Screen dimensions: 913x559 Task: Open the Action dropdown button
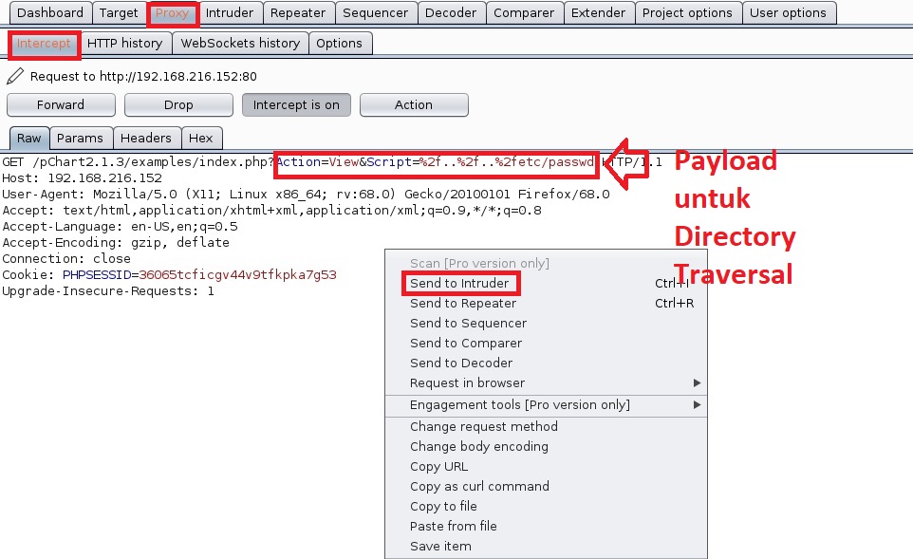click(413, 104)
